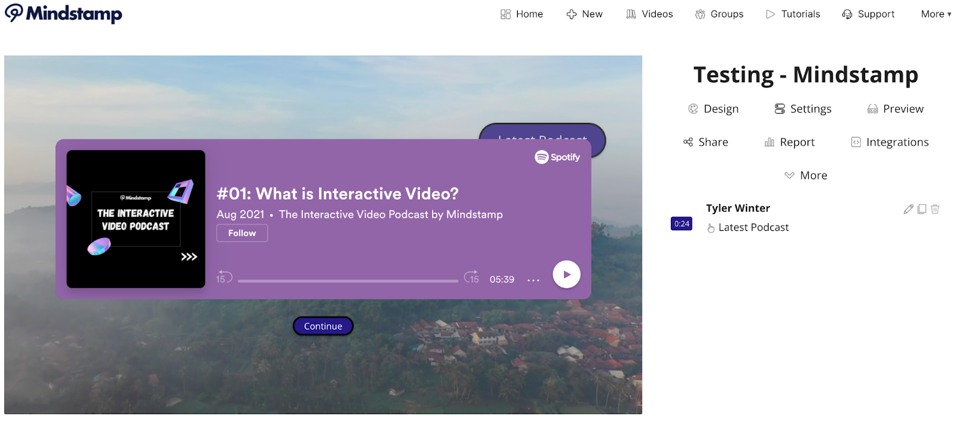Open The Interactive Video Podcast by Mindstamp link
Screen dimensions: 960x425
(x=391, y=215)
